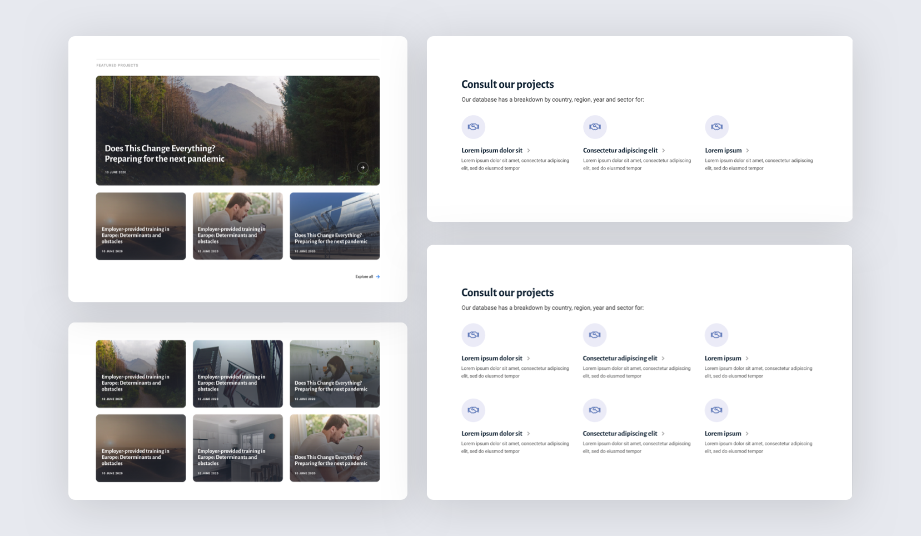The height and width of the screenshot is (536, 921).
Task: Open the chevron next to 'Lorem ipsum' heading
Action: (747, 150)
